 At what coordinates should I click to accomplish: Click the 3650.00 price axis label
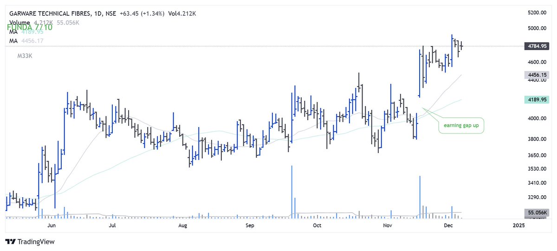coord(537,155)
